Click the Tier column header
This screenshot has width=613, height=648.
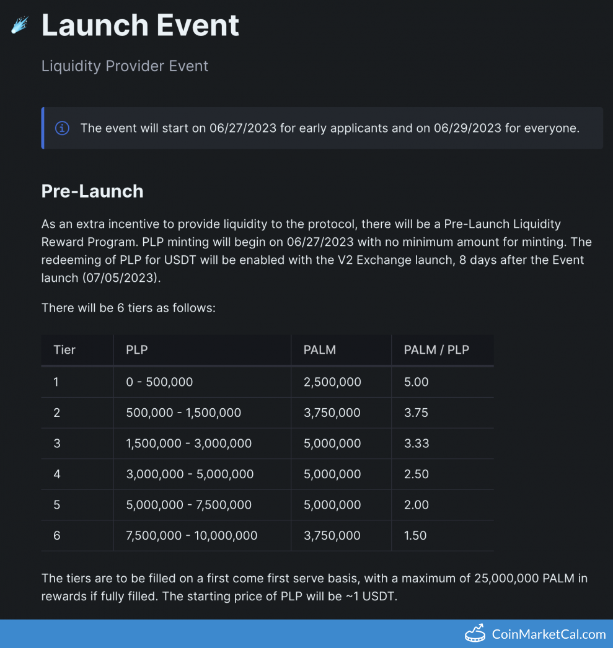tap(64, 350)
